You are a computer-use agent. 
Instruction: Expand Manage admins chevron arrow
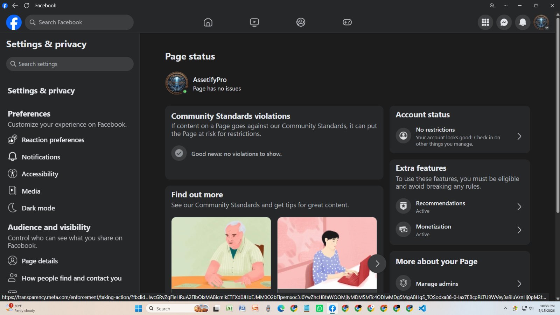click(519, 284)
